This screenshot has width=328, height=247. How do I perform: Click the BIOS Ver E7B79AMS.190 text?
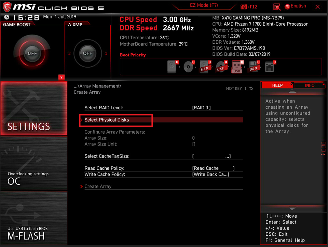[238, 48]
